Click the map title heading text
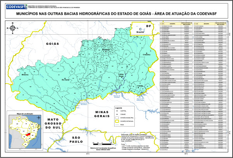 116,14
